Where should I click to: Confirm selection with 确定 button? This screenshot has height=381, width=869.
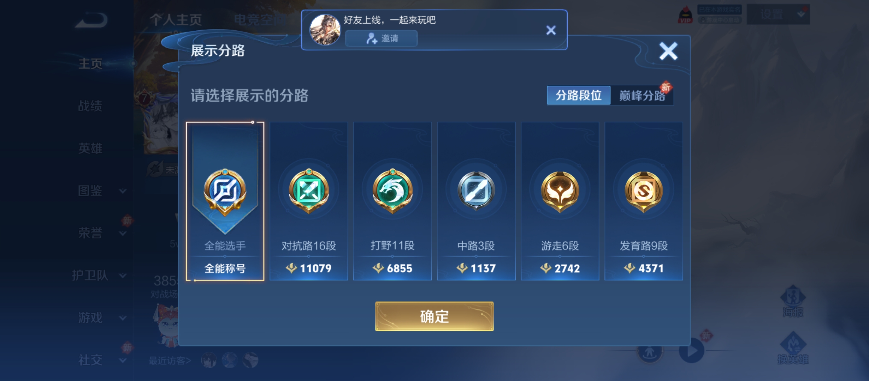(x=434, y=316)
